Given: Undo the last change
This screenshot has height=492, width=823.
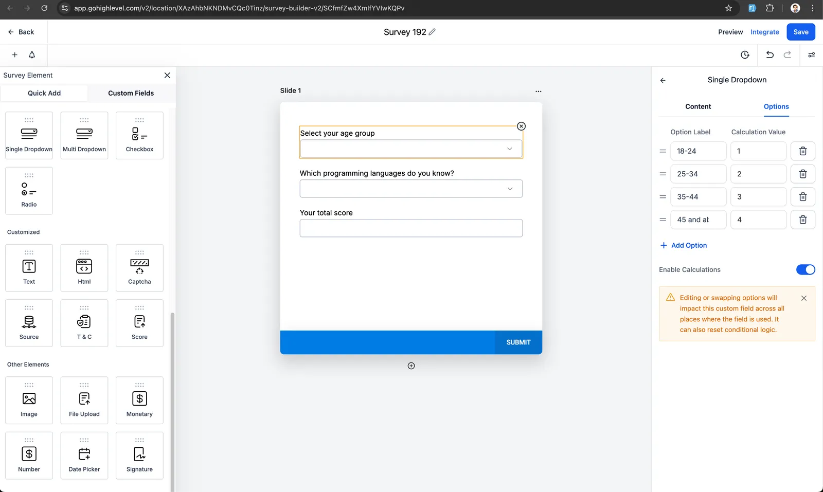Looking at the screenshot, I should [770, 55].
